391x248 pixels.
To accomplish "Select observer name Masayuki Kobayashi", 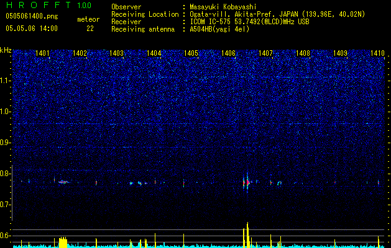I will click(x=223, y=7).
